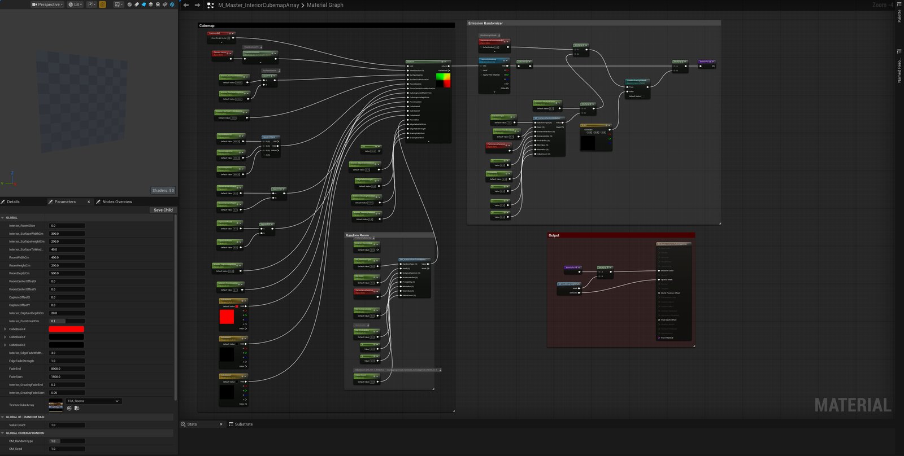The width and height of the screenshot is (904, 456).
Task: Open the Perspective viewport mode dropdown
Action: tap(47, 5)
